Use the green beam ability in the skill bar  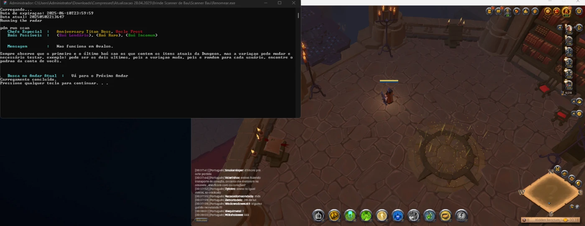tap(350, 215)
